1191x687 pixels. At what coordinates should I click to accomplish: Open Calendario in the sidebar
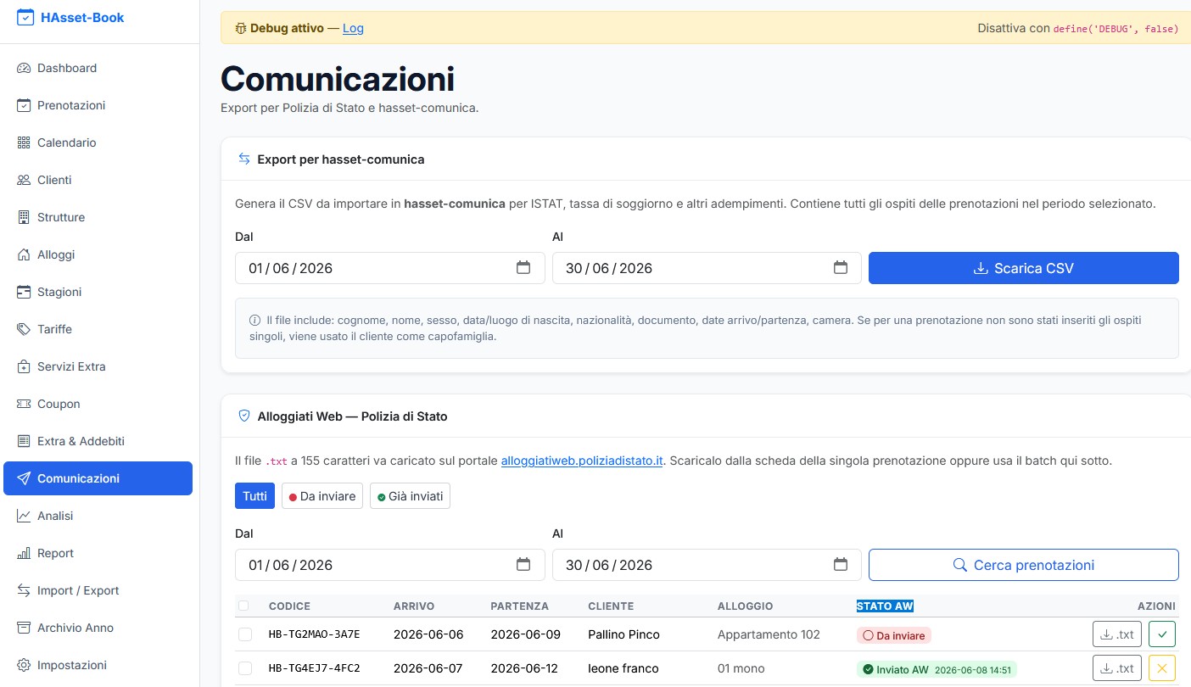click(x=98, y=142)
